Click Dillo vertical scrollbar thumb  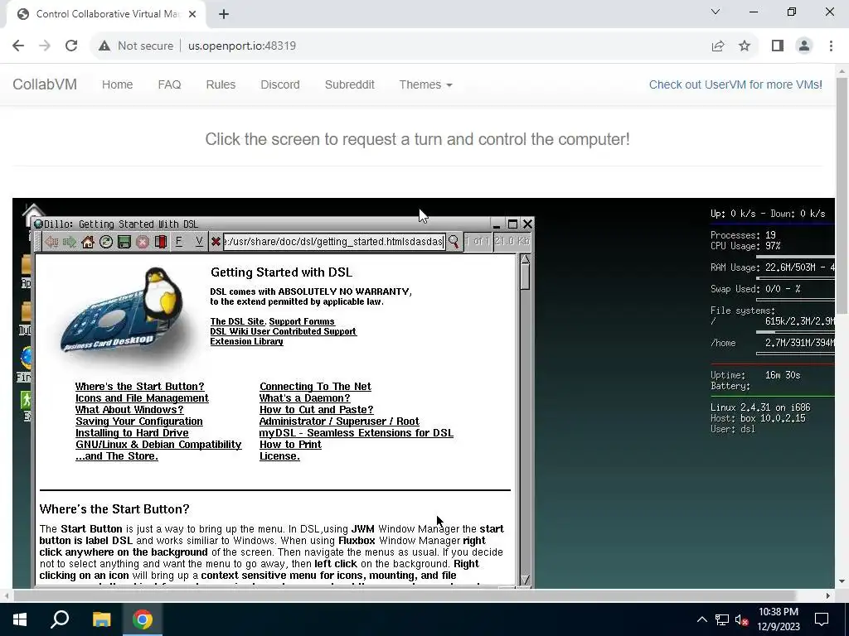click(525, 277)
